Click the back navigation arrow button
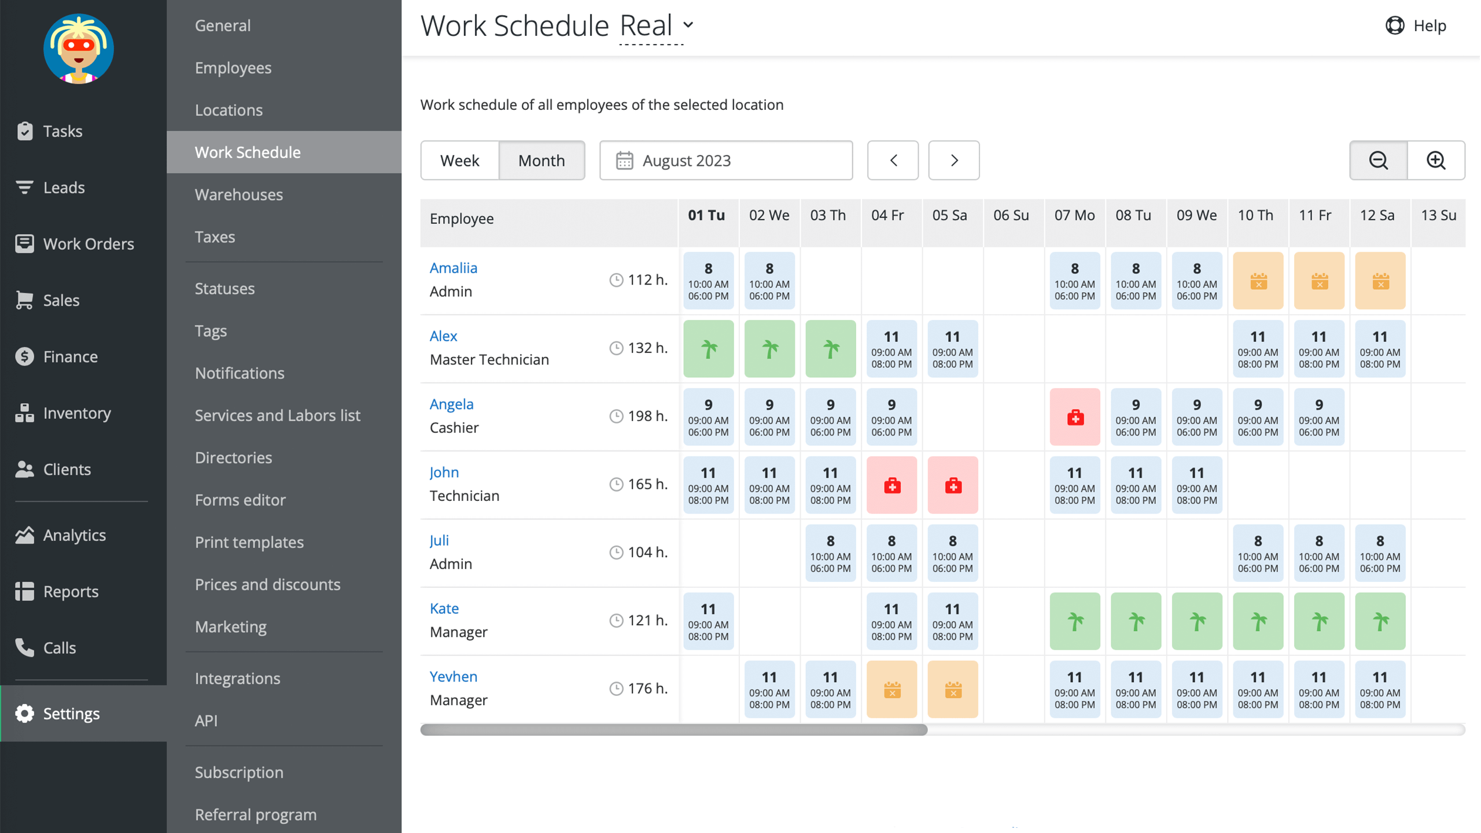The height and width of the screenshot is (833, 1481). click(893, 161)
